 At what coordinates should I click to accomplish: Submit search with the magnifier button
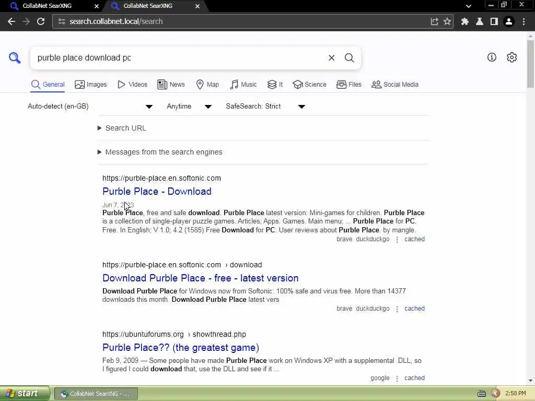(x=349, y=58)
